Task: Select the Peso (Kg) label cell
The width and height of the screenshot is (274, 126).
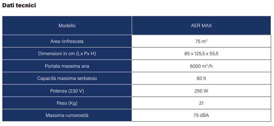Action: tap(67, 103)
